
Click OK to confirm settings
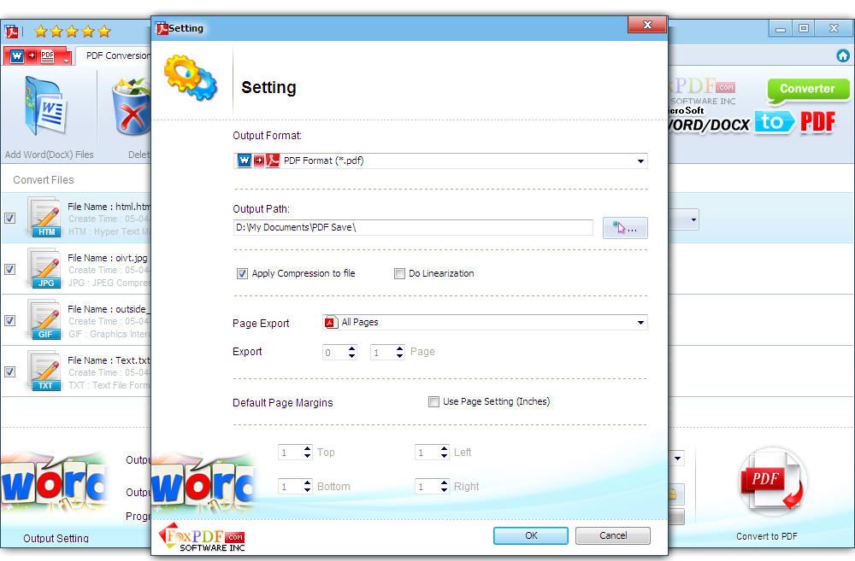(531, 535)
